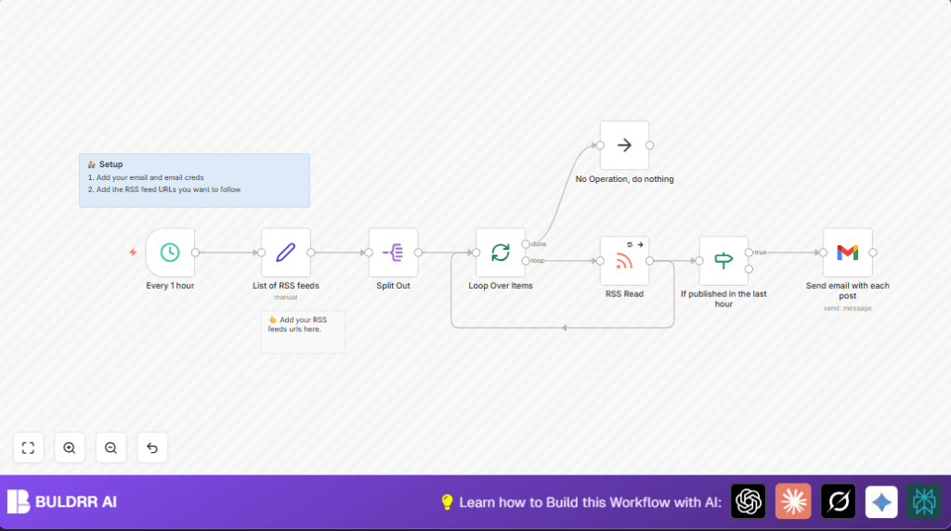Viewport: 951px width, 531px height.
Task: Click the output connector of the Gmail node
Action: [x=872, y=253]
